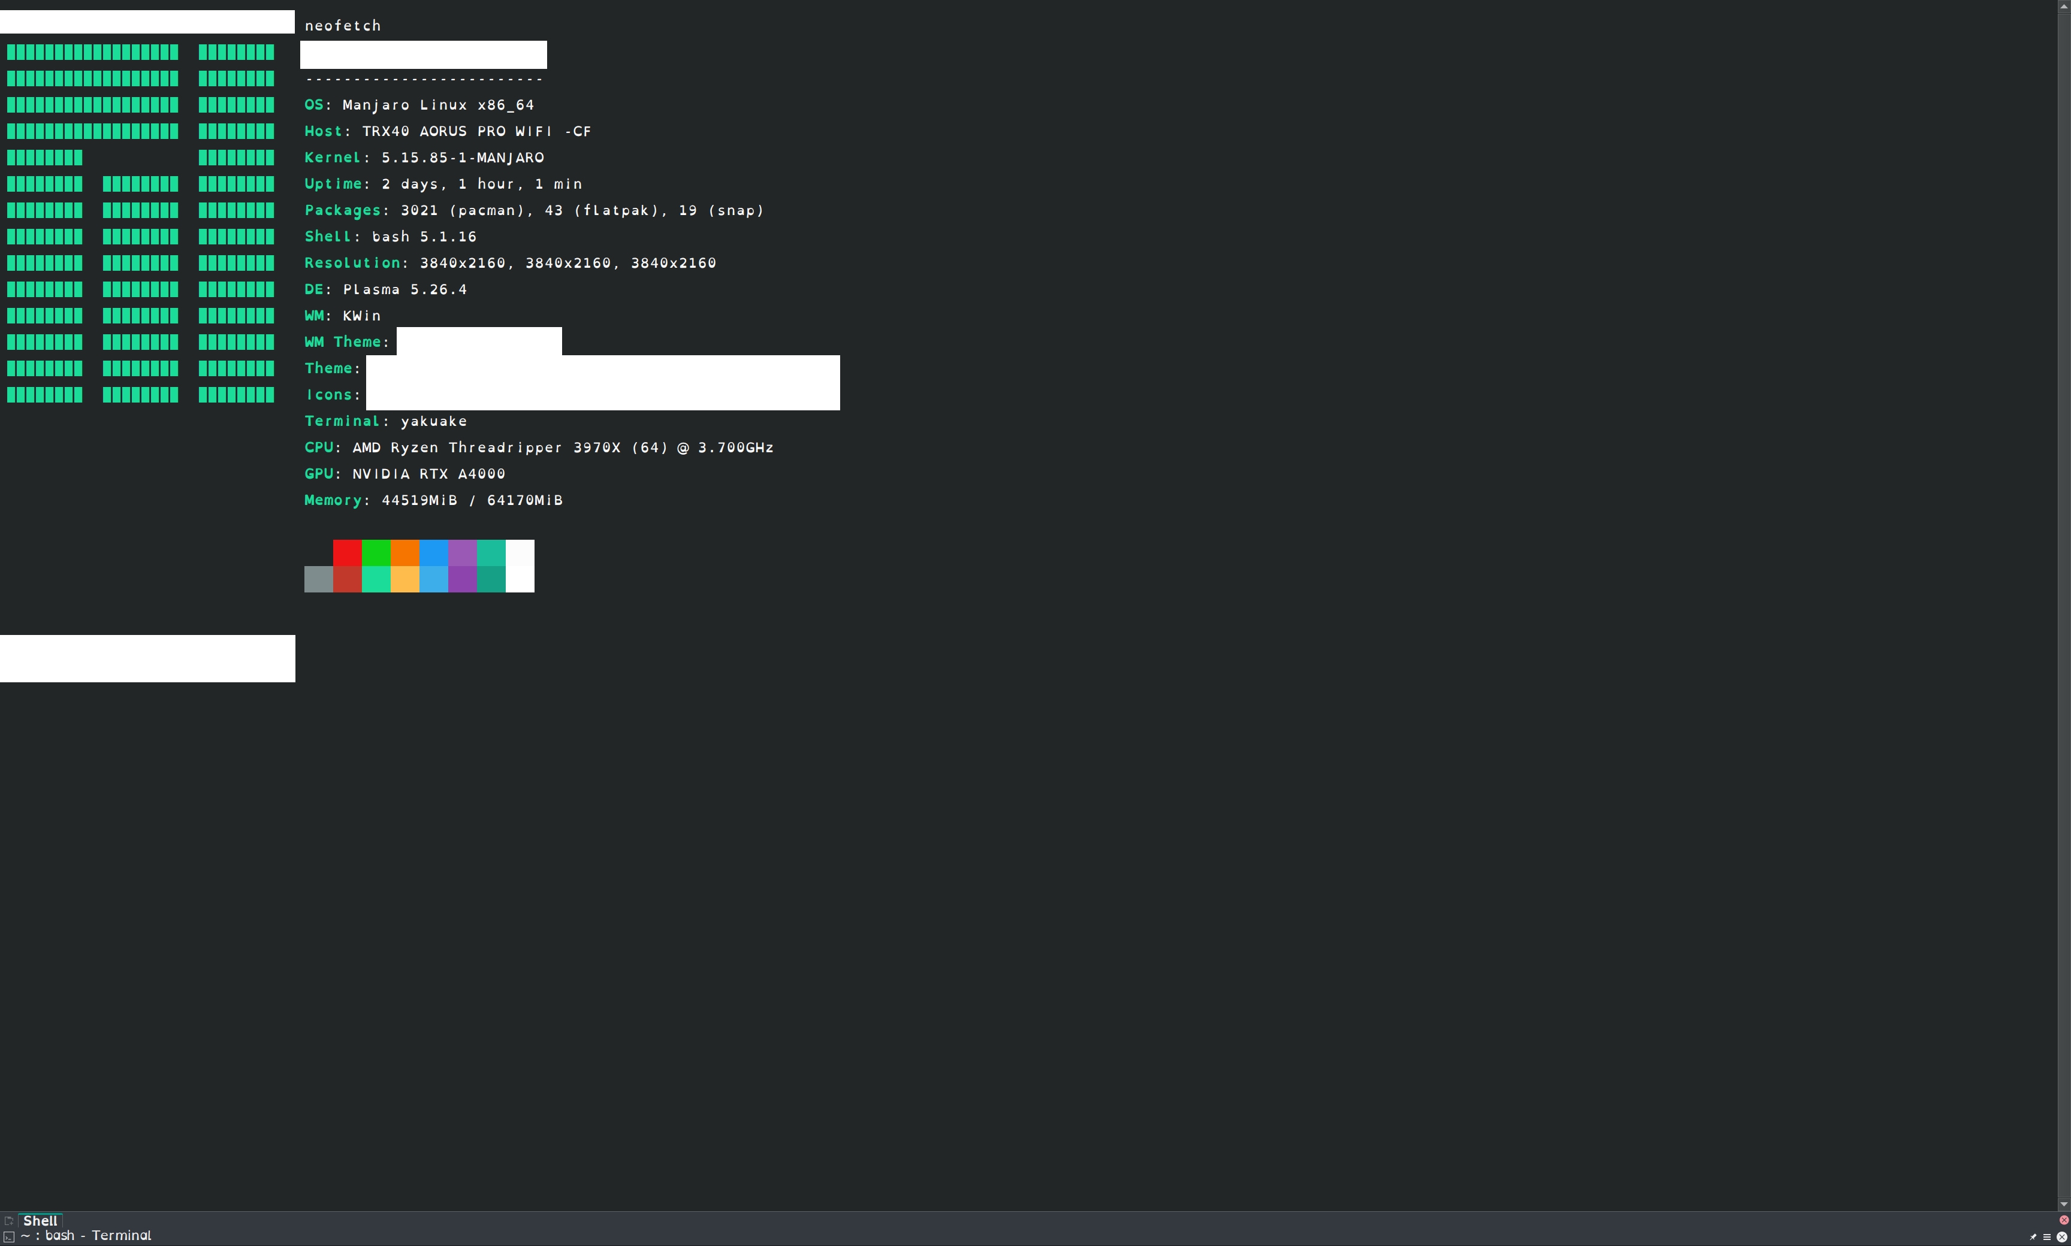Open a new session with the new-tab icon
Viewport: 2071px width, 1246px height.
[8, 1221]
